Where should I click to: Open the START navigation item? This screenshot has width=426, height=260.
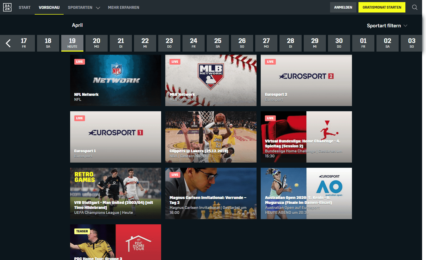tap(25, 7)
